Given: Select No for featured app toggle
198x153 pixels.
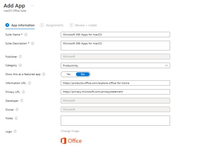Looking at the screenshot, I should point(83,74).
